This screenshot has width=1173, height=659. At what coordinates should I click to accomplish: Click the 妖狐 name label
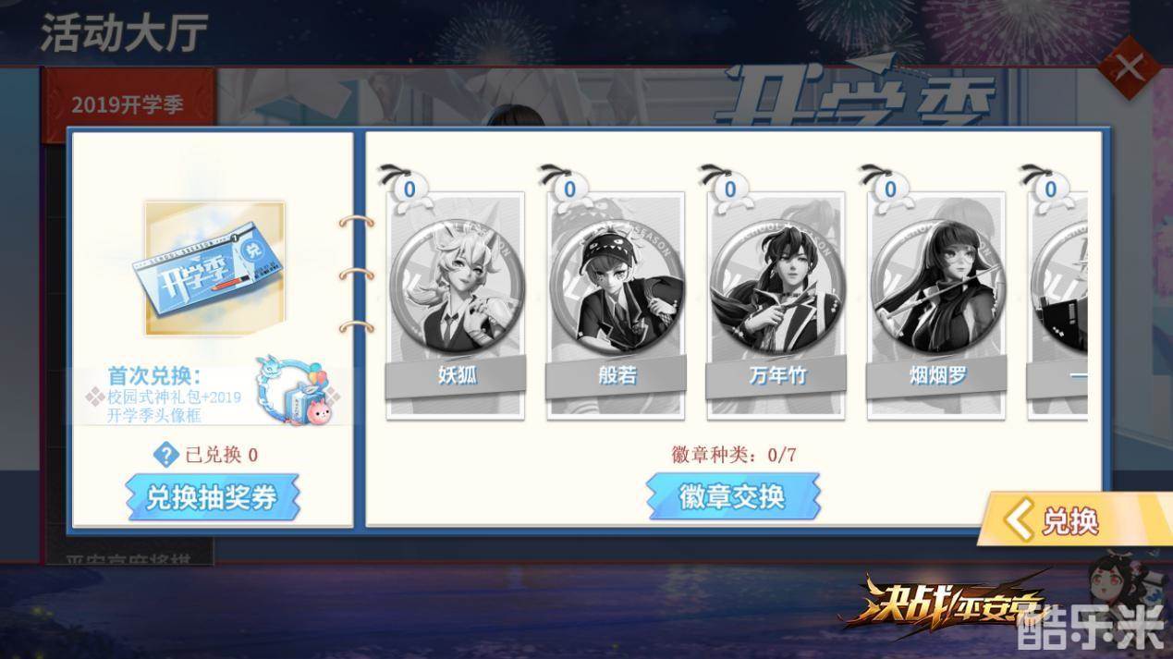coord(457,377)
